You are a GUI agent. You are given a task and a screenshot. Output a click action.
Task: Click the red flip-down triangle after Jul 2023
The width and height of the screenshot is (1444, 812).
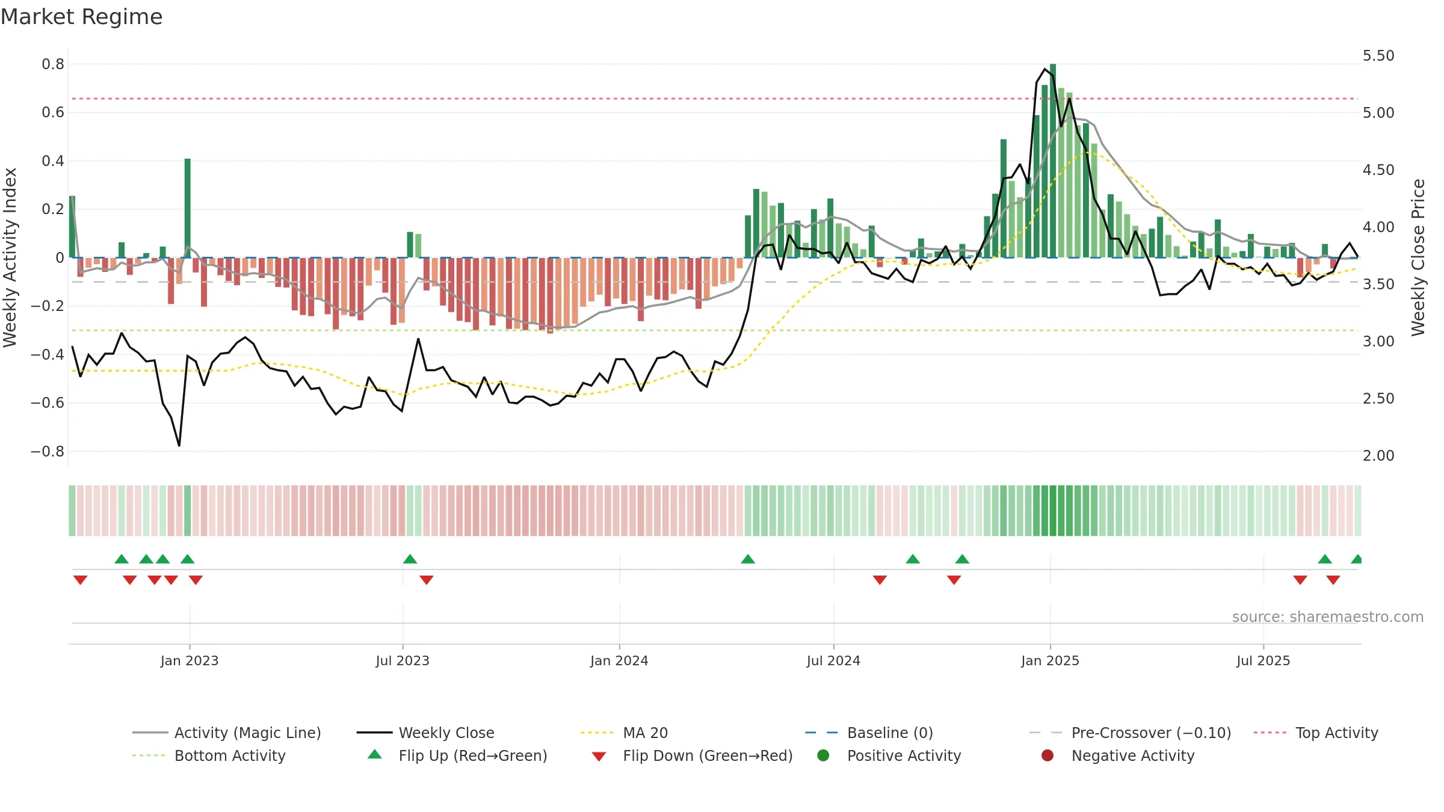(427, 580)
